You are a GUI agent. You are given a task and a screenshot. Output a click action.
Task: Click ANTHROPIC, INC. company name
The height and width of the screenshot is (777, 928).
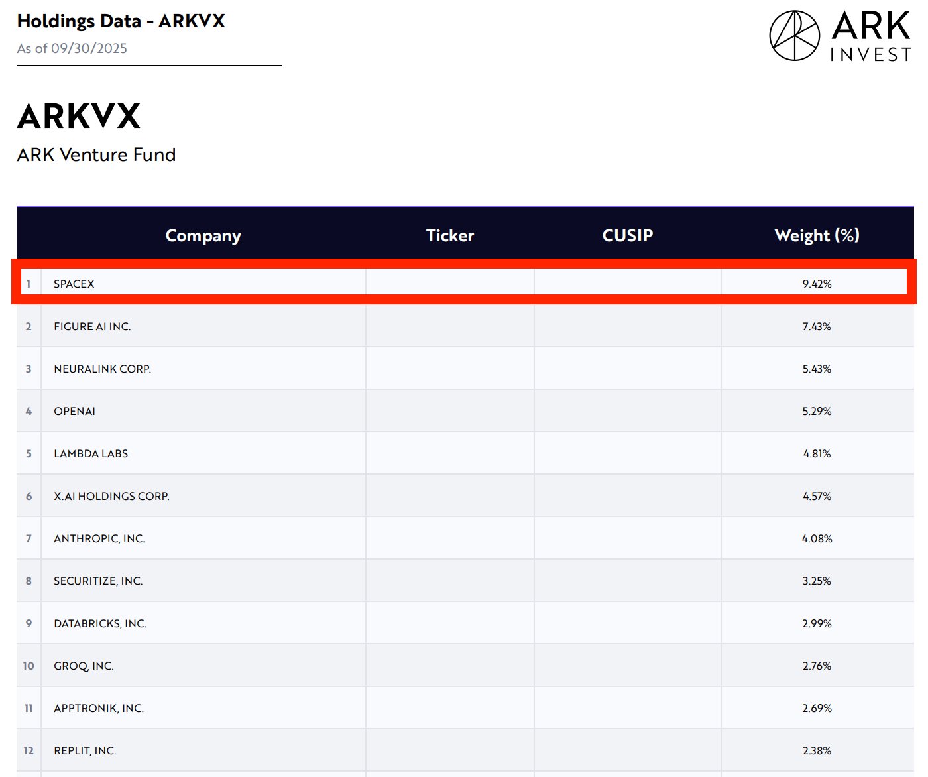[99, 538]
